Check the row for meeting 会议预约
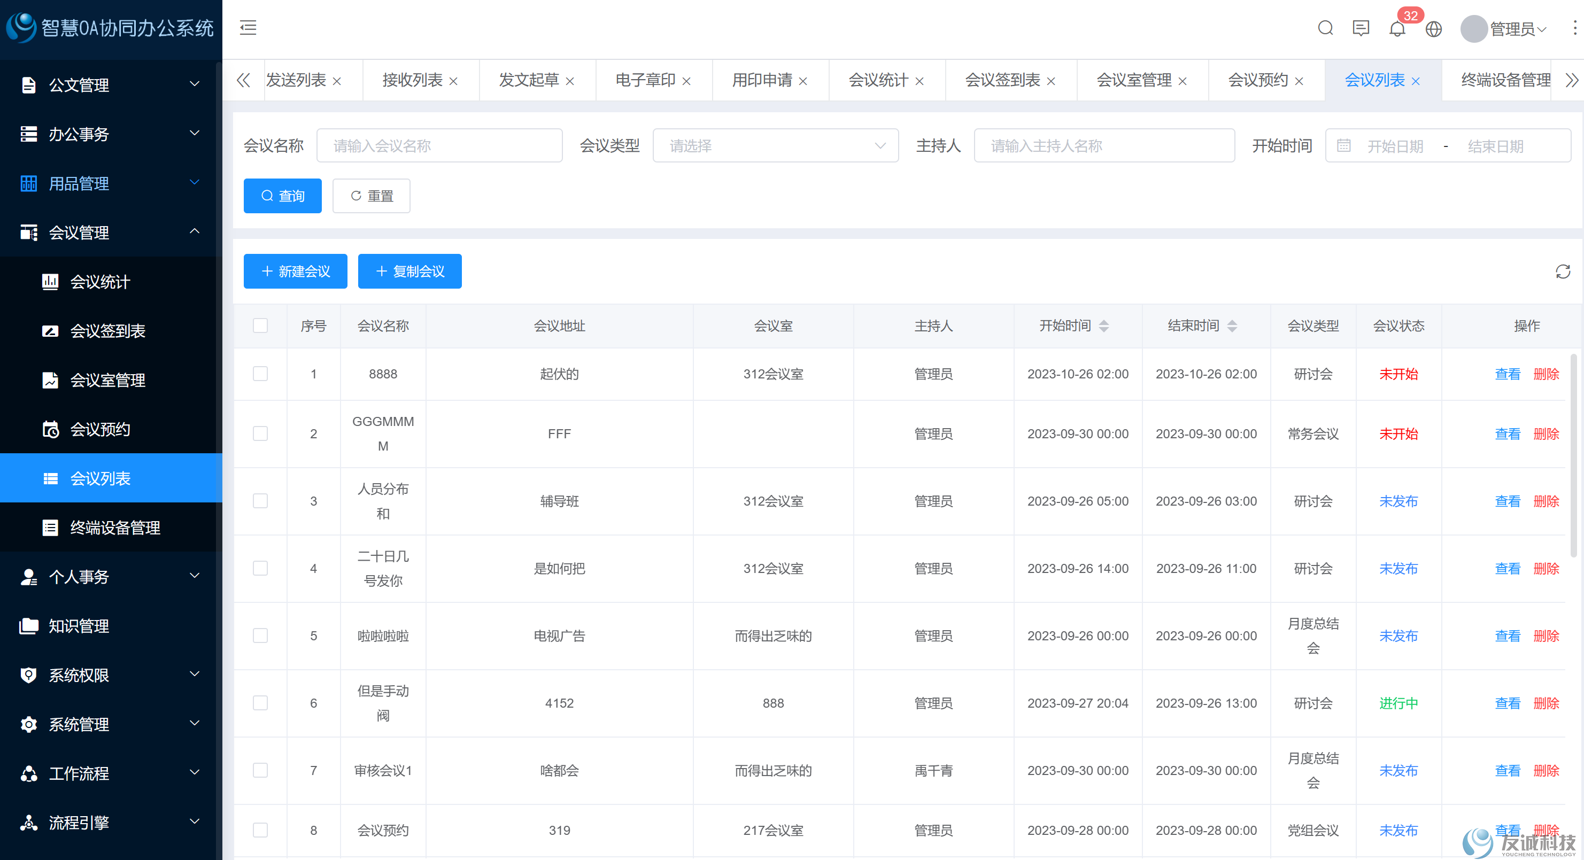This screenshot has height=860, width=1584. click(260, 830)
